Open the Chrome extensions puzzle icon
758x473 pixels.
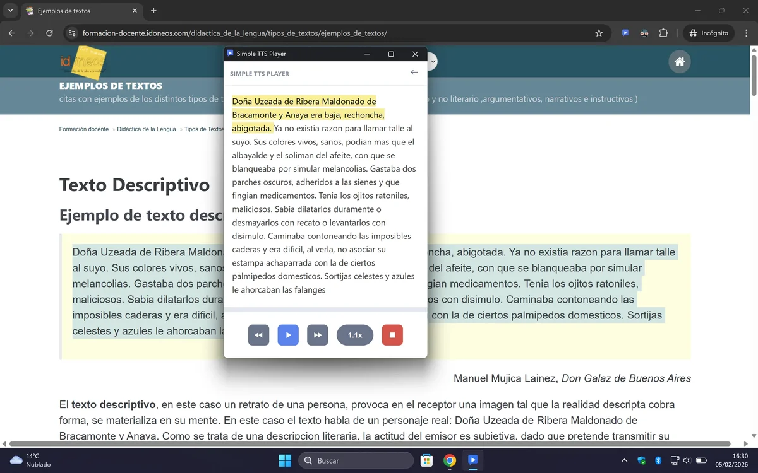(x=663, y=33)
